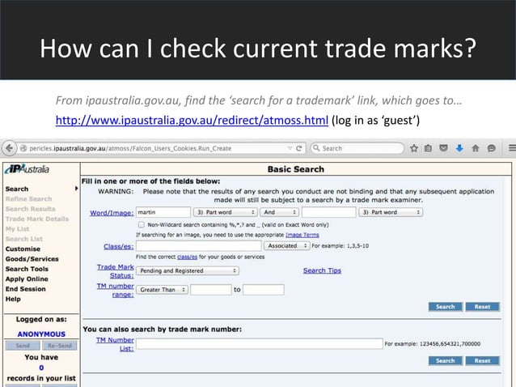Open the bookmarks list clipboard icon
The width and height of the screenshot is (516, 387).
tap(428, 148)
